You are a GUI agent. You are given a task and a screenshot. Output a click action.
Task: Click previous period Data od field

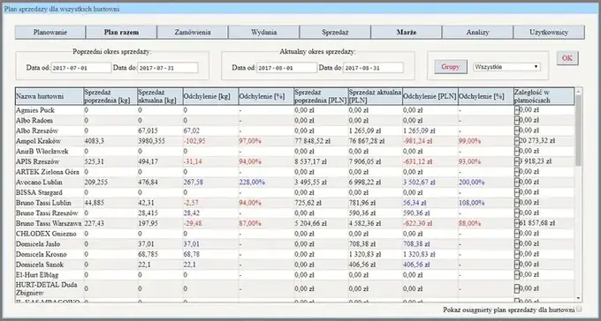(81, 68)
